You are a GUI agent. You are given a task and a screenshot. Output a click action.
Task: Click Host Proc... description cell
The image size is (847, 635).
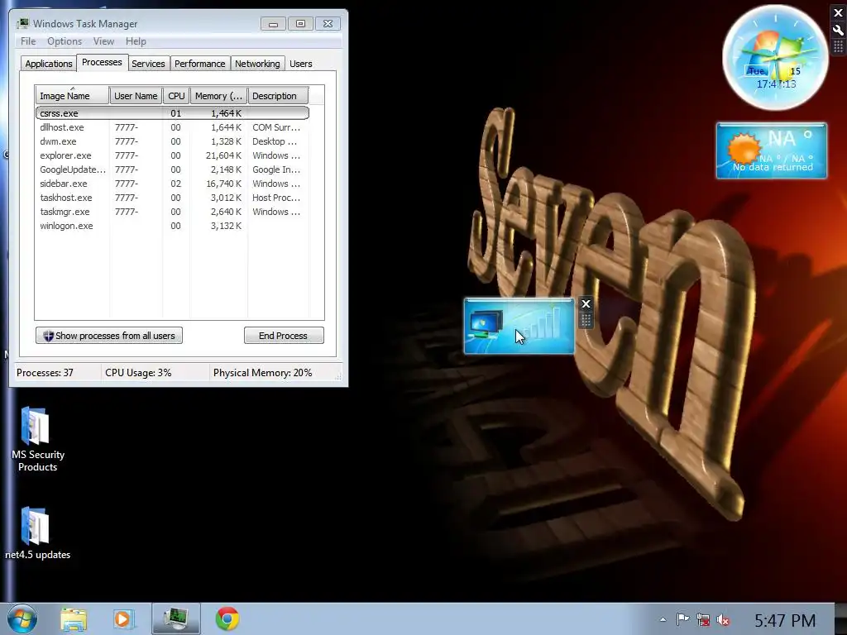coord(276,198)
